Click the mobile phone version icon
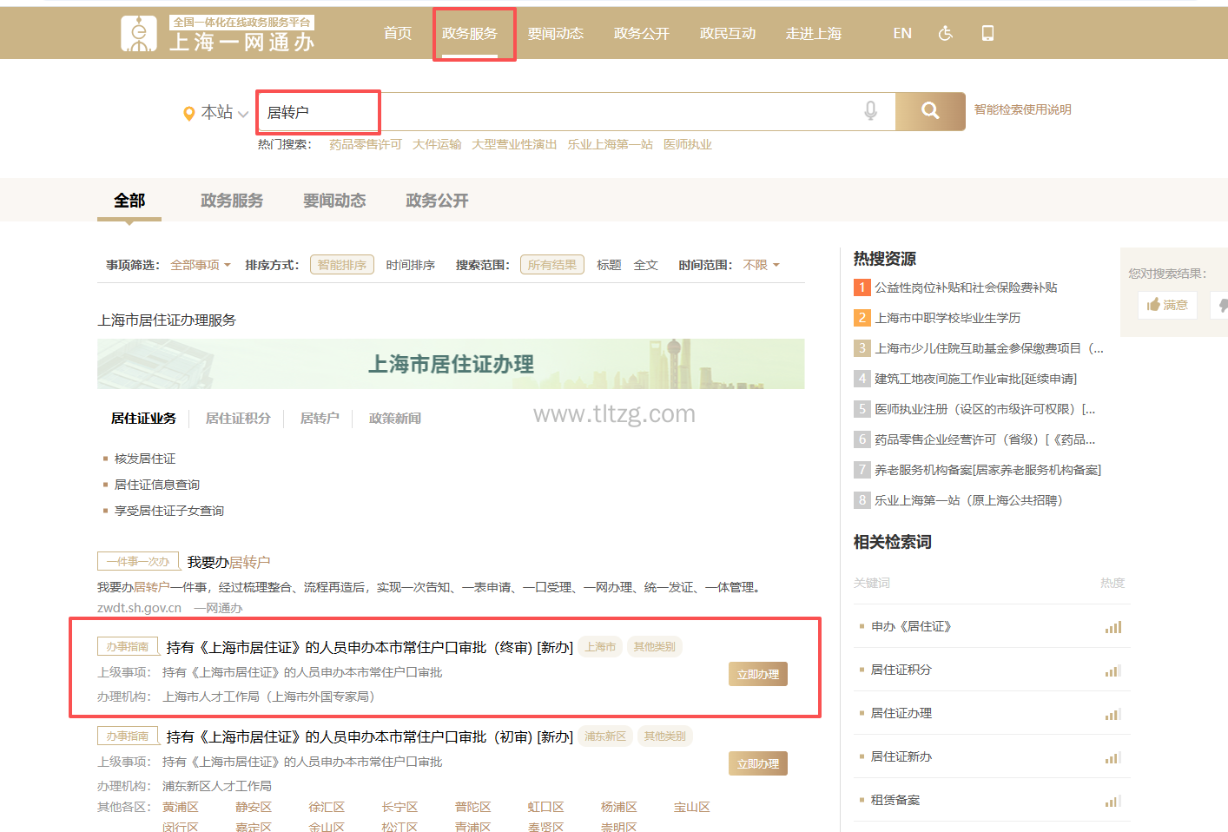This screenshot has height=832, width=1228. 987,33
